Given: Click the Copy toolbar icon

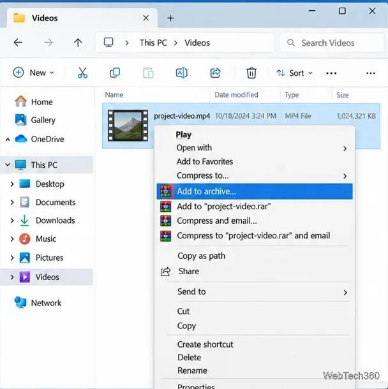Looking at the screenshot, I should pos(115,73).
